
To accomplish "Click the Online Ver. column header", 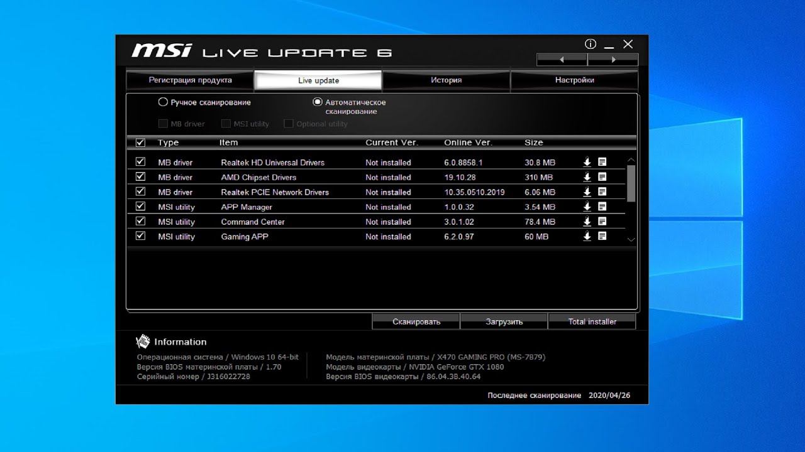I will tap(468, 143).
